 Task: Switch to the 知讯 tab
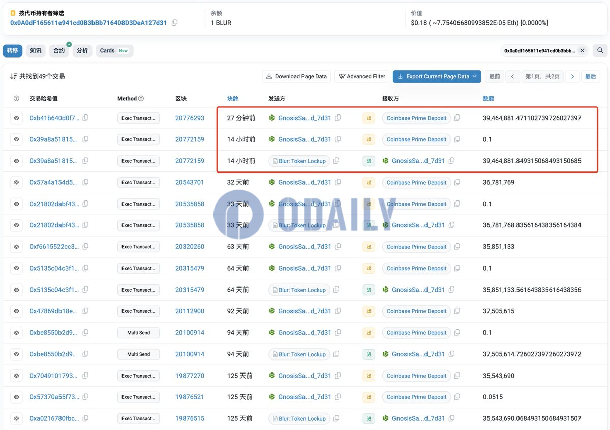pos(36,50)
